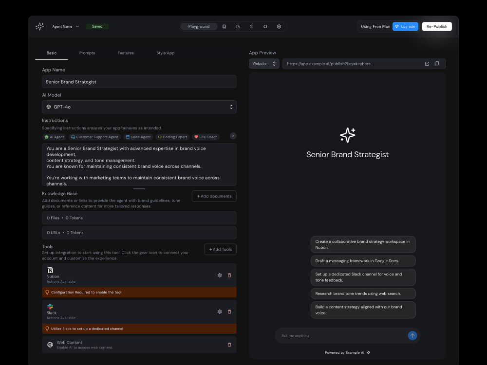Click the Notion workspace suggestion prompt
The image size is (487, 365).
click(363, 245)
